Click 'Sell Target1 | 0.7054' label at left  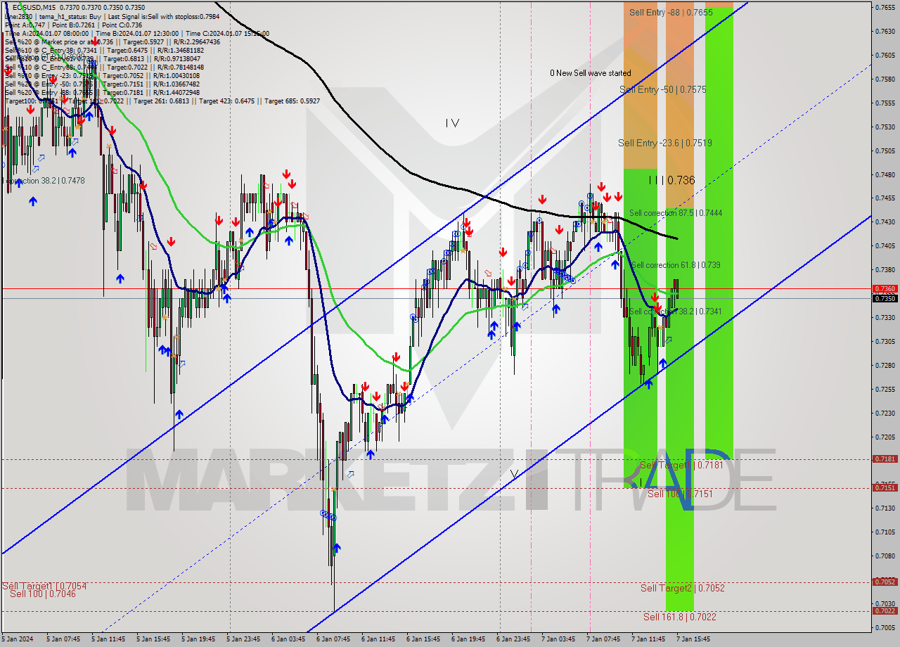click(x=44, y=586)
